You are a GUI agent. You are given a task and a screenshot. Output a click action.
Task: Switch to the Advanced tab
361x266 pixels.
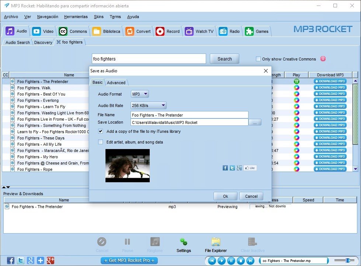point(116,83)
